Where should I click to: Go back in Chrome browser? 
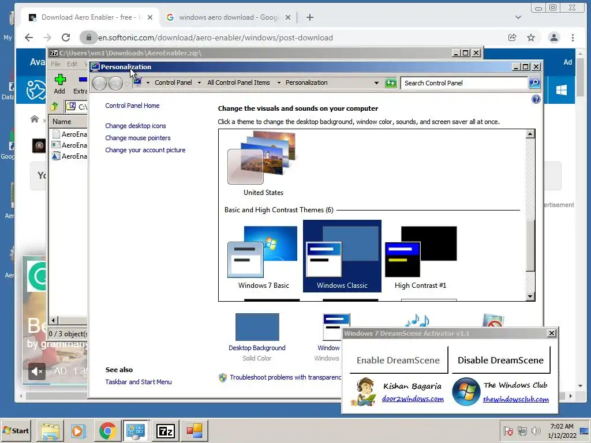[x=29, y=37]
